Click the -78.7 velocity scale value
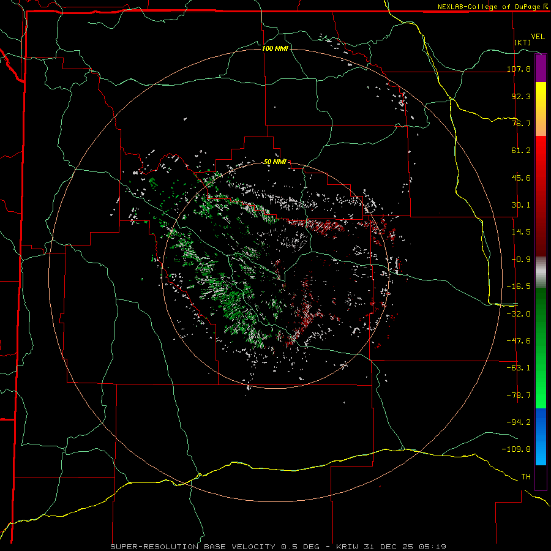551x551 pixels. click(519, 395)
